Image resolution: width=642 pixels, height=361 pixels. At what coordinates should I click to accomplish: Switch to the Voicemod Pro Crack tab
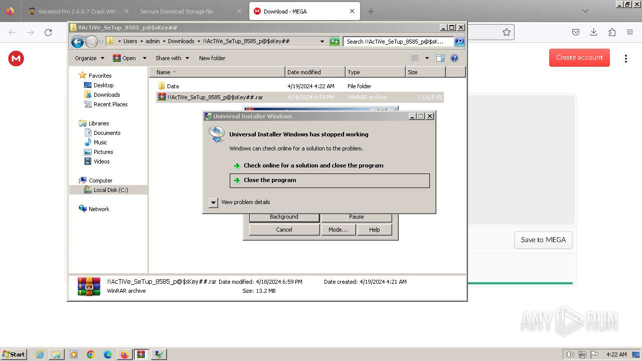coord(79,11)
